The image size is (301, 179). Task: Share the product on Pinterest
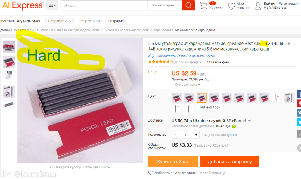coord(299,103)
